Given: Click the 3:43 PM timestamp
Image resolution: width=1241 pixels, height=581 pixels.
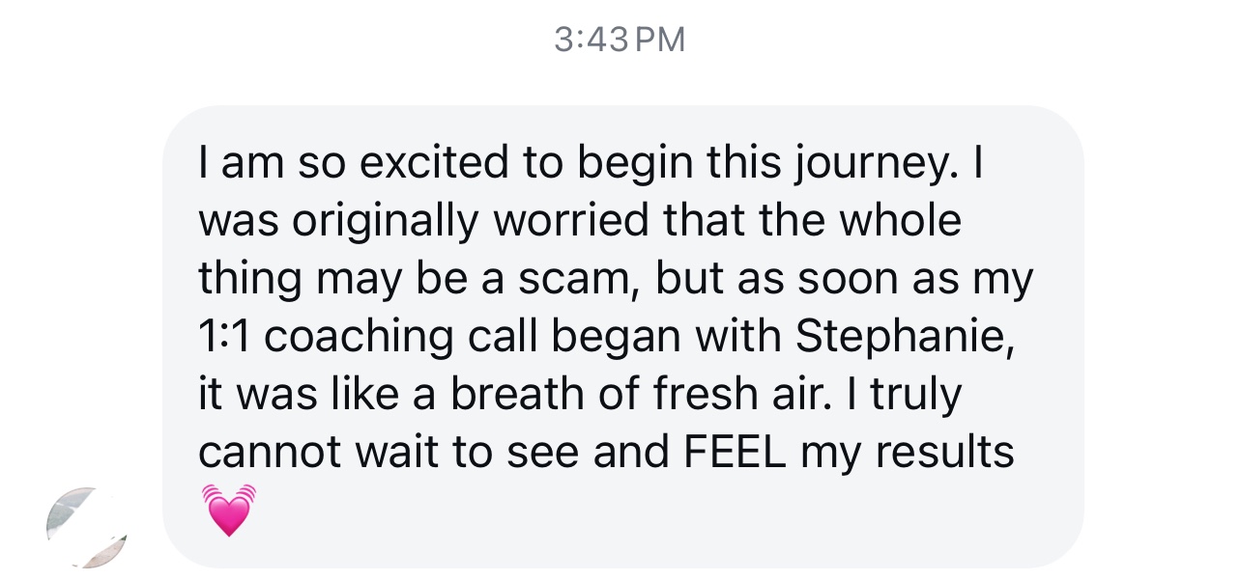Looking at the screenshot, I should point(620,40).
